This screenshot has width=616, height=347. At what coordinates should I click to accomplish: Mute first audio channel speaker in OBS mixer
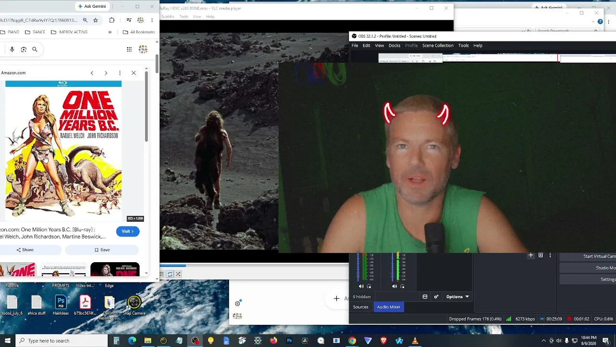pos(361,286)
